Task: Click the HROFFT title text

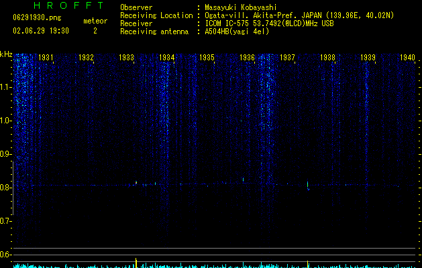Action: (69, 5)
